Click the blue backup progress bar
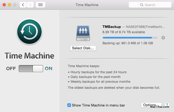 coord(130,38)
